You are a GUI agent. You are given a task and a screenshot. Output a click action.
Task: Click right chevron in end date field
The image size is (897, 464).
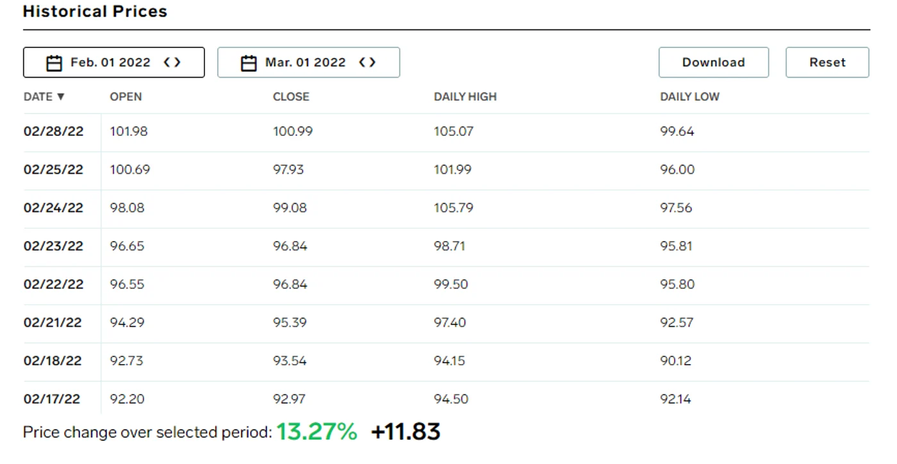372,62
